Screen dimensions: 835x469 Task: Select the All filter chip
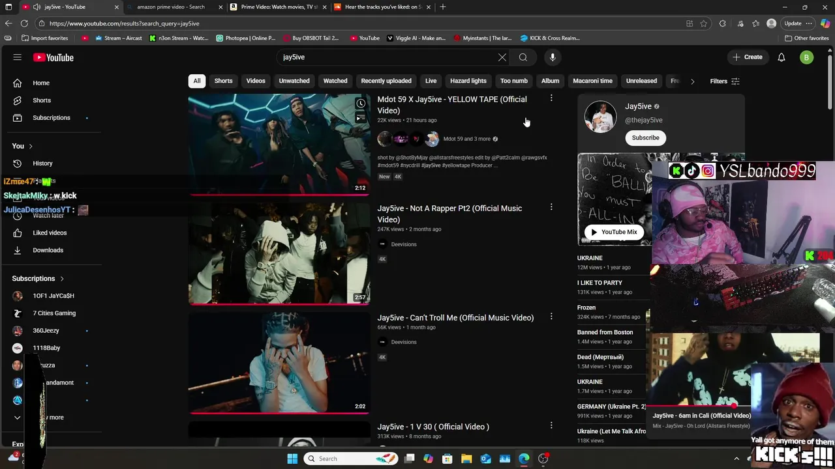pyautogui.click(x=196, y=81)
